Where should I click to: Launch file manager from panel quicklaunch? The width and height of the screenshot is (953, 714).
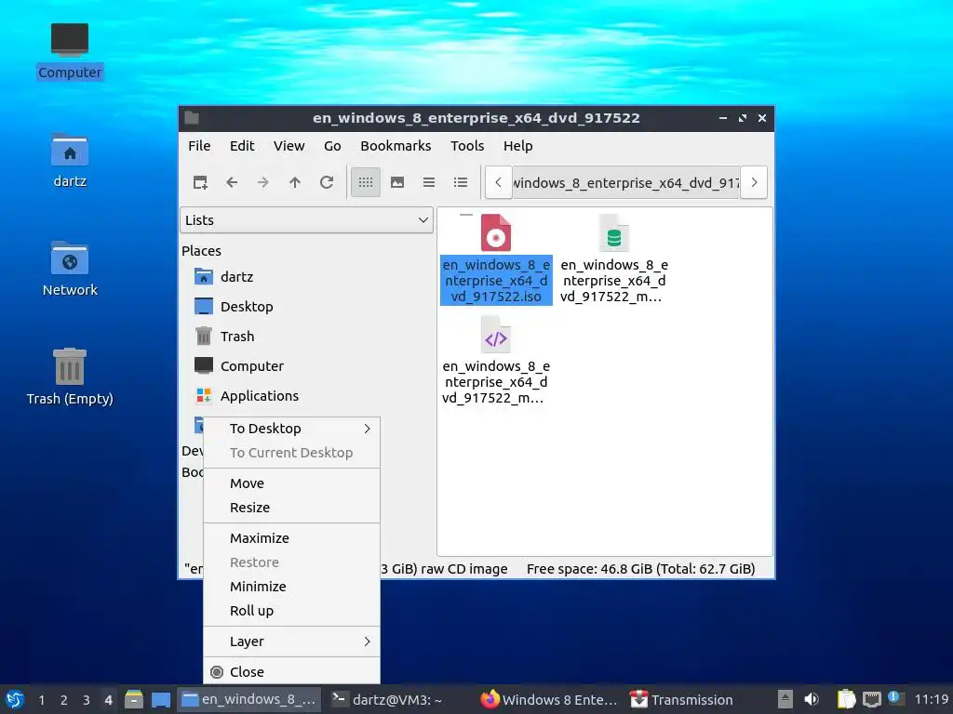(134, 699)
